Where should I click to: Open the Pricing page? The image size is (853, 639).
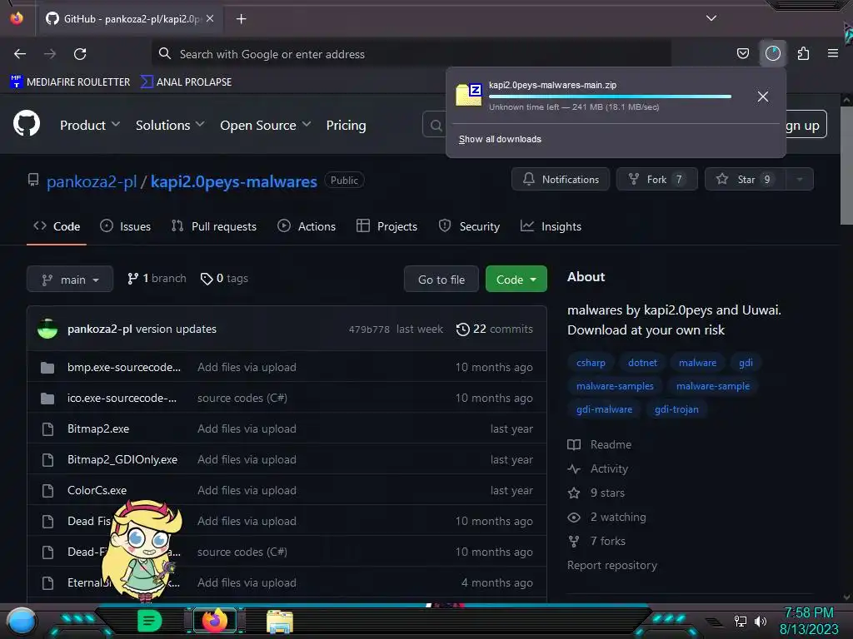pyautogui.click(x=346, y=125)
